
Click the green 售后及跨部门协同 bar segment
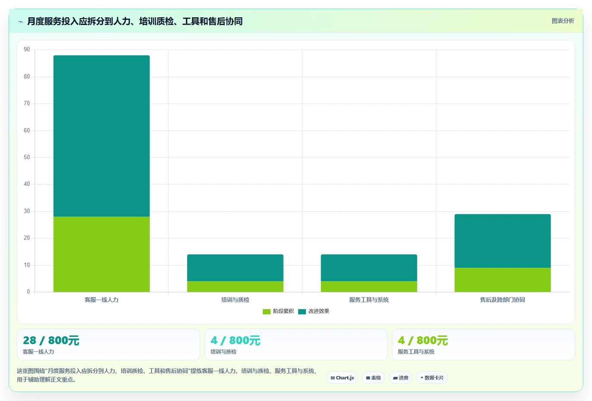(x=503, y=280)
